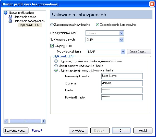Click the network icon next to Ustawienia ogólne

[10, 17]
